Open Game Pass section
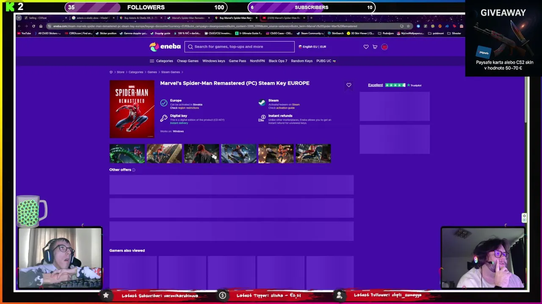The image size is (542, 304). (237, 61)
